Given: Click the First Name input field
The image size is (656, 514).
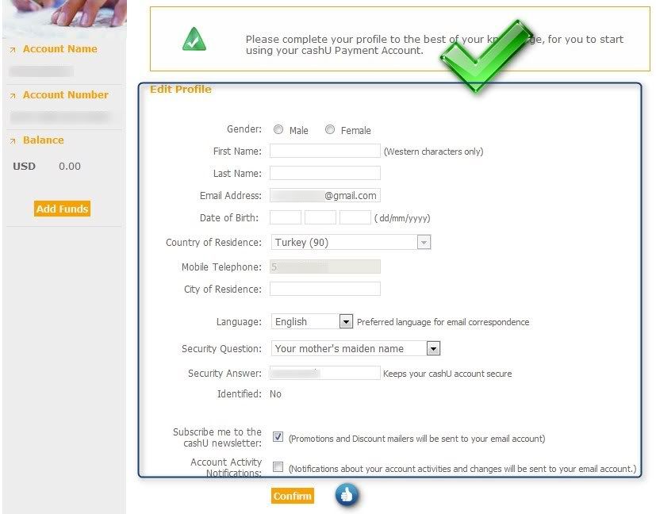Looking at the screenshot, I should click(x=325, y=151).
